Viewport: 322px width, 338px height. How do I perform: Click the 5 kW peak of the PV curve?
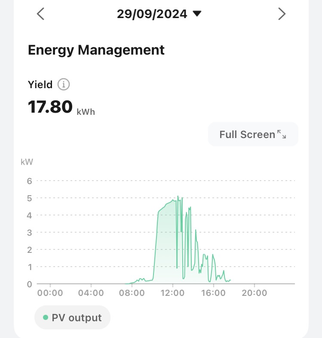178,197
